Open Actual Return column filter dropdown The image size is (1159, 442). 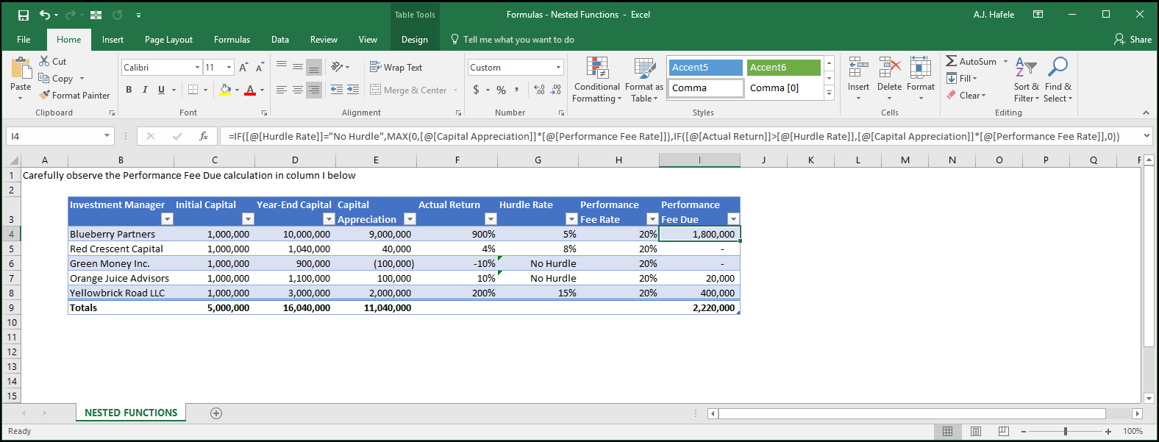(491, 219)
